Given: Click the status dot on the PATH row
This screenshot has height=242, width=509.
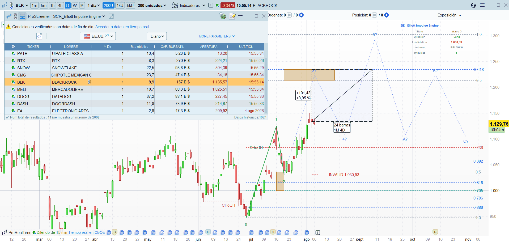Looking at the screenshot, I should 13,53.
